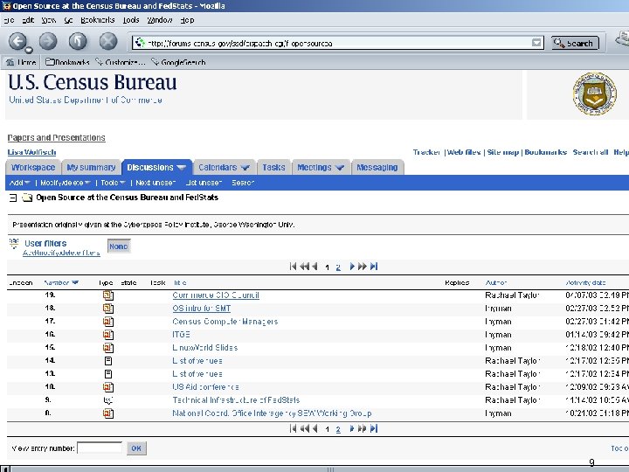Expand the Calendars tab dropdown arrow
629x472 pixels.
click(x=245, y=167)
